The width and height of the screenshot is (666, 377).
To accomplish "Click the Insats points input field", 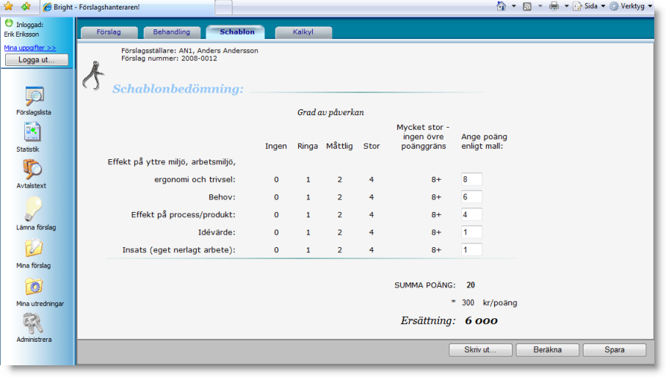I will pyautogui.click(x=471, y=250).
